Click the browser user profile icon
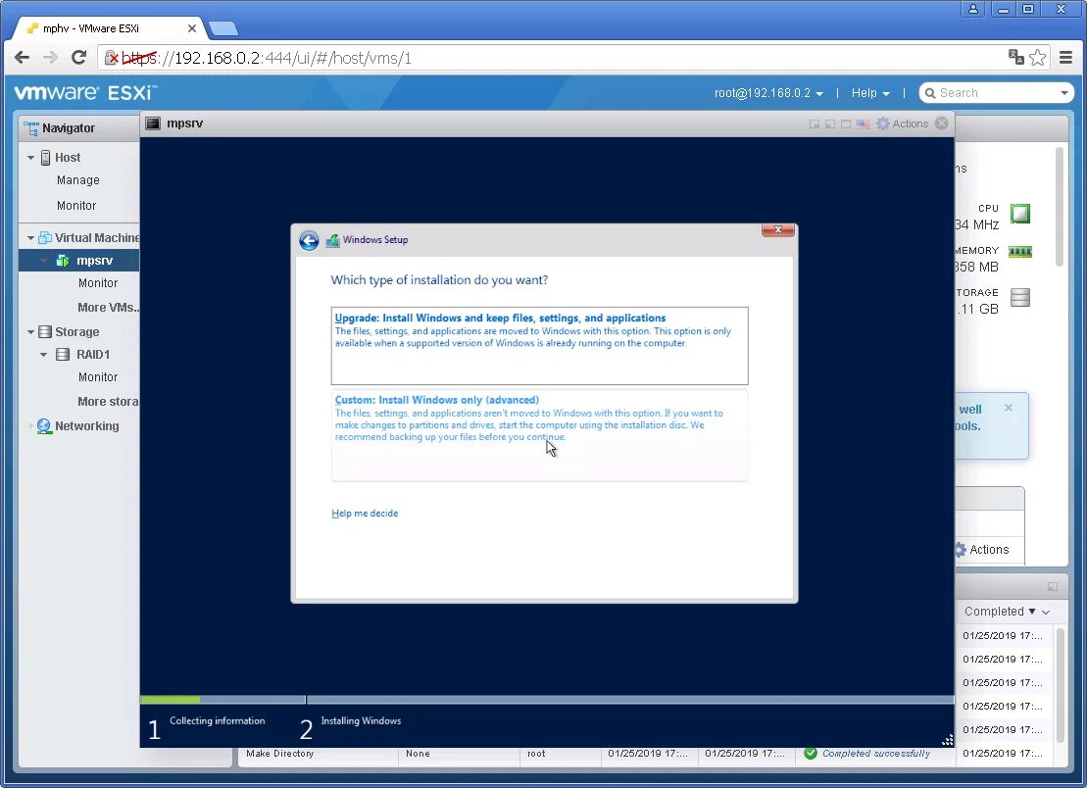The height and width of the screenshot is (788, 1087). (x=973, y=9)
